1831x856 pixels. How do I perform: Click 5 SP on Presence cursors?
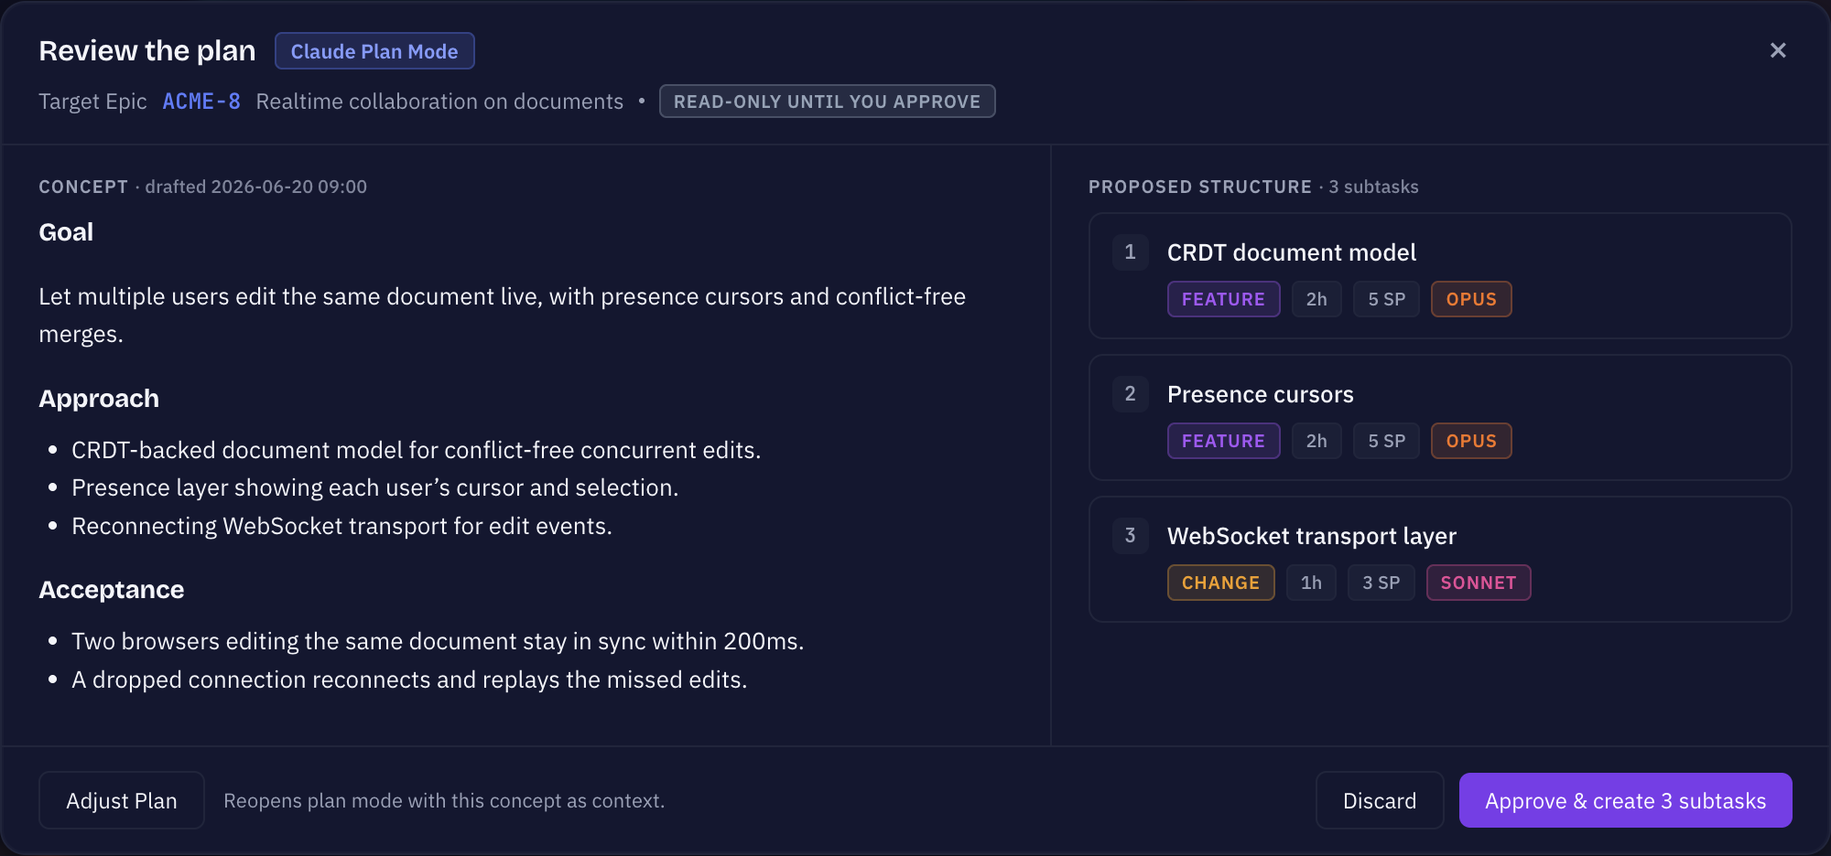(1386, 441)
